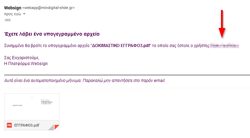Click the bold filename 'ΔΟΚΙΜΑΣΤΙΚΟ ΕΓΓΡΑΦΟ3.pdf' in the text
Viewport: 250px width, 138px height.
(121, 46)
